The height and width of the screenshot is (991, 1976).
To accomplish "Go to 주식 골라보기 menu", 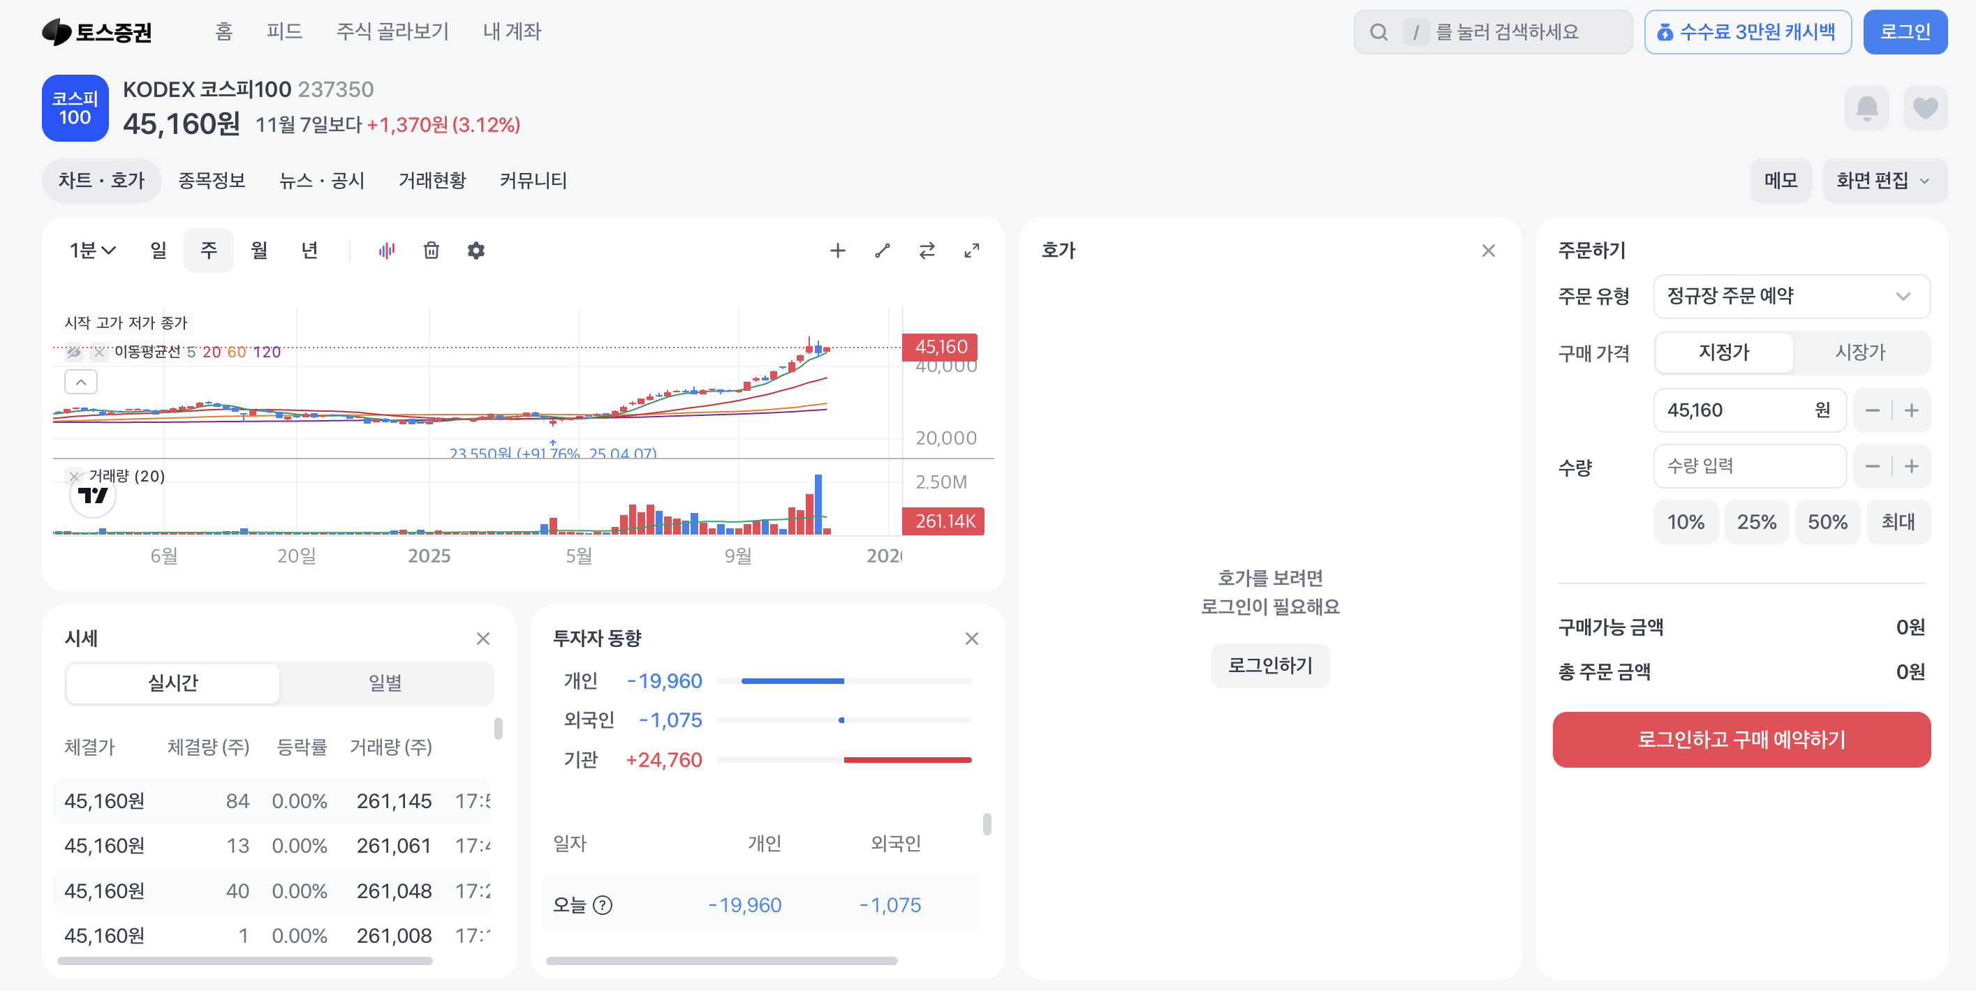I will 392,31.
